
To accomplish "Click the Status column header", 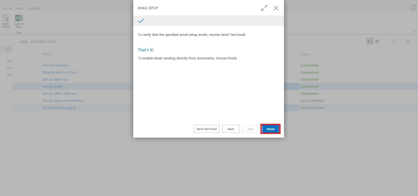I will (305, 54).
